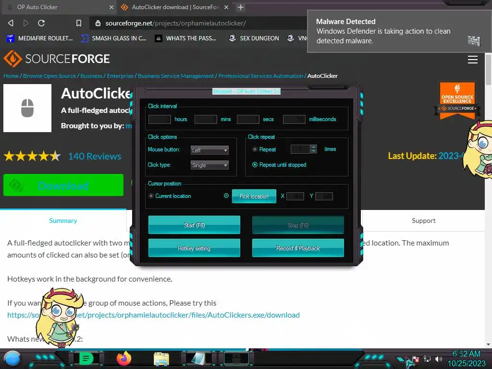Open the MEDIAFIRE ROULET... bookmark
Screen dimensions: 492x369
pos(39,38)
